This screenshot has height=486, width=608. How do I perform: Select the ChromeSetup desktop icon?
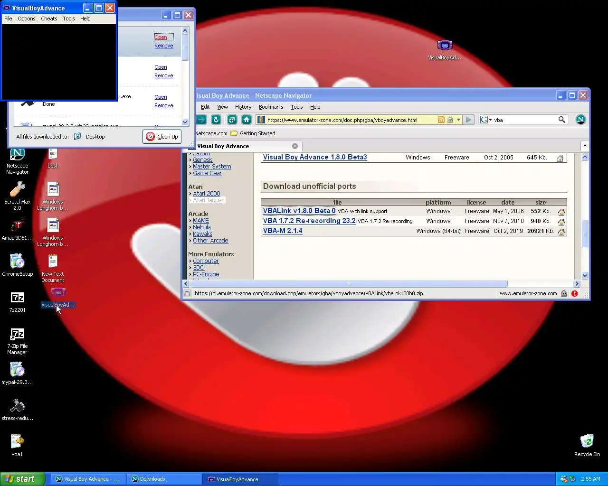(x=18, y=265)
